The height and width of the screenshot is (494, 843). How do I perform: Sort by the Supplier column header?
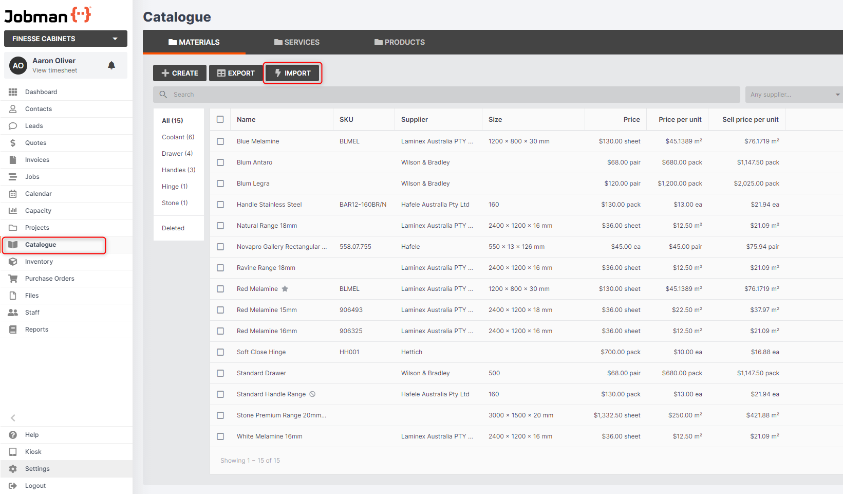click(x=415, y=119)
